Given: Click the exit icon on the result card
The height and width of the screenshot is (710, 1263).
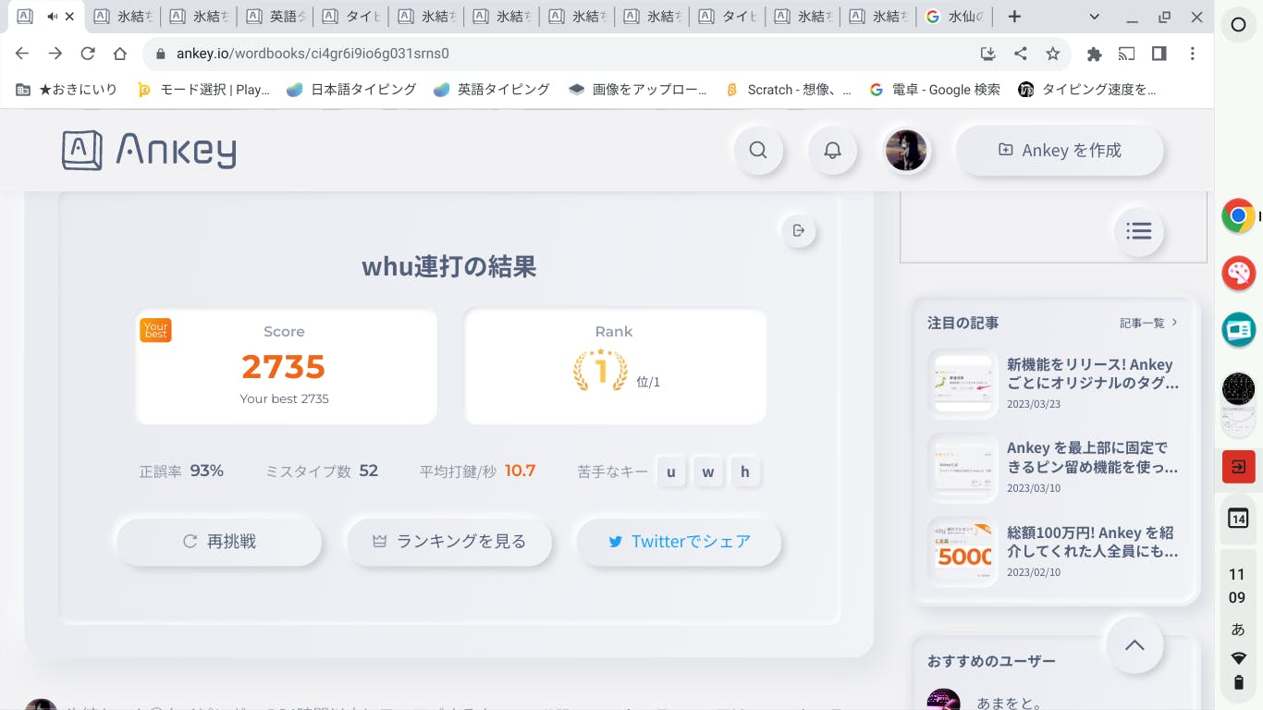Looking at the screenshot, I should pos(799,230).
